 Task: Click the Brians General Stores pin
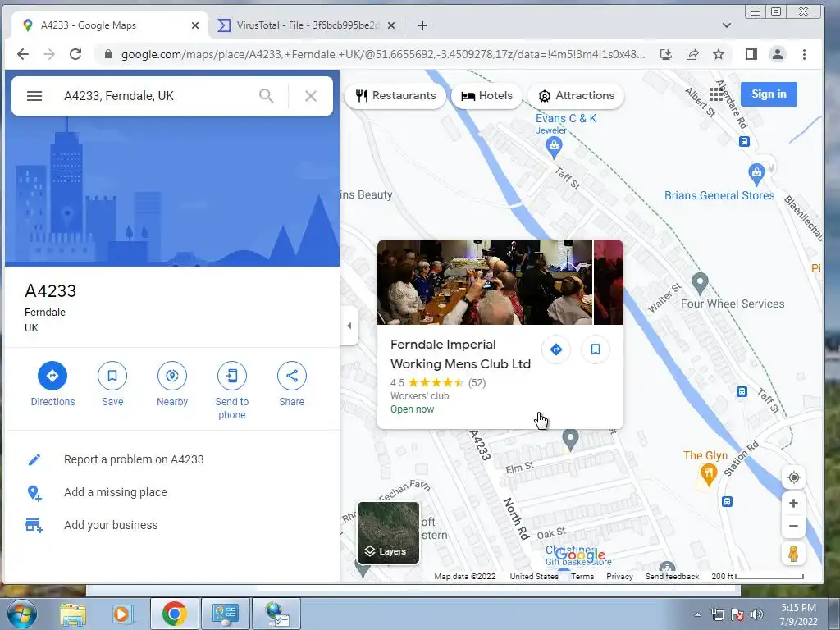pos(756,174)
